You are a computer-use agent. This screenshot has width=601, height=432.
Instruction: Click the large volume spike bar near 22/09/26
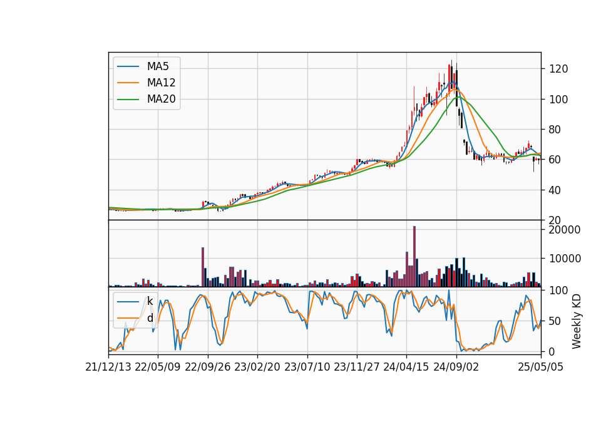pyautogui.click(x=203, y=267)
